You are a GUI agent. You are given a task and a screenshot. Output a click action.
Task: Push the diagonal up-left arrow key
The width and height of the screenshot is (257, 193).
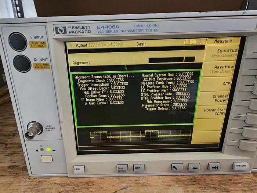click(177, 168)
